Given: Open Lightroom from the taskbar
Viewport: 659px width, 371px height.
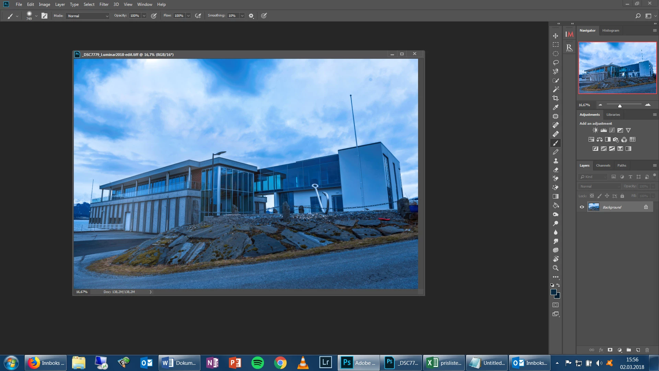Looking at the screenshot, I should [x=325, y=363].
